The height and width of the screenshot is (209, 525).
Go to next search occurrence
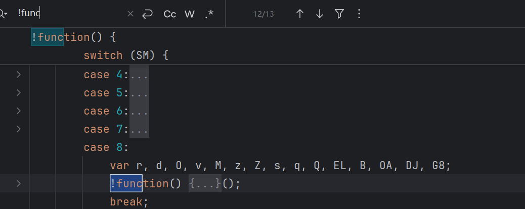click(320, 14)
